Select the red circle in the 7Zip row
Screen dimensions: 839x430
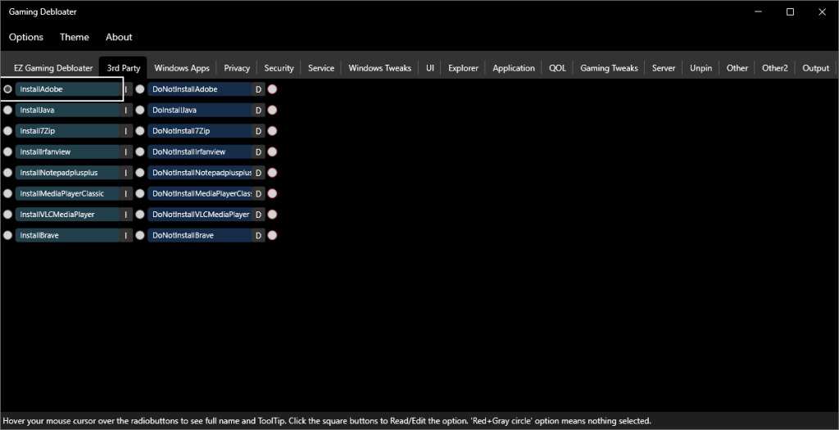272,131
